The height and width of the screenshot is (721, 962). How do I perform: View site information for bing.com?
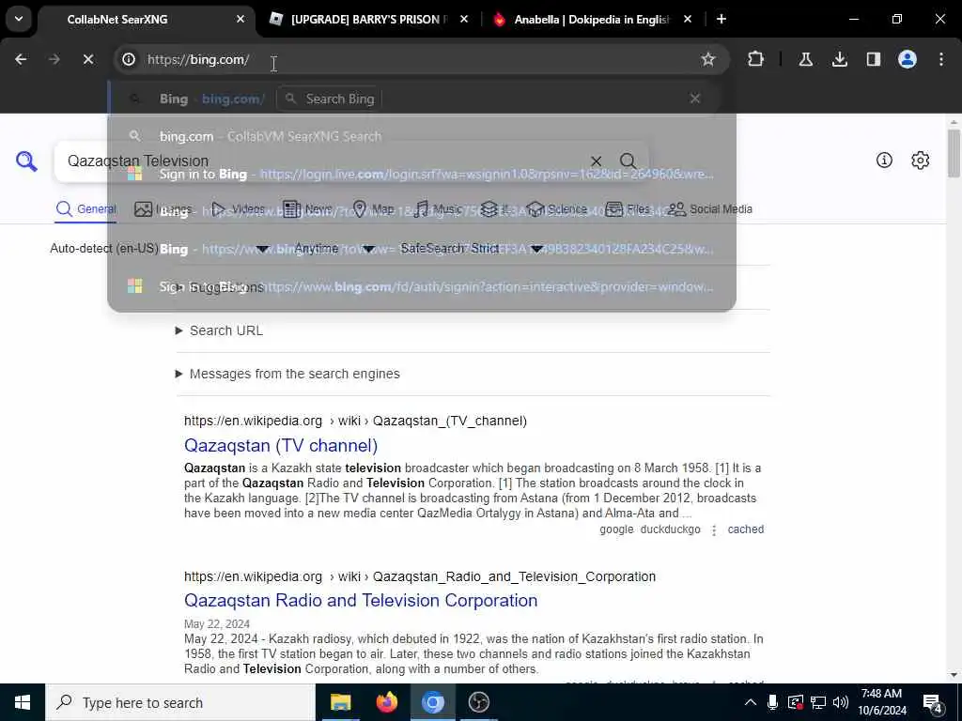click(x=129, y=59)
